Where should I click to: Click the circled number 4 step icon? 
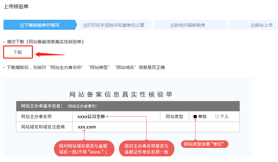click(x=253, y=25)
